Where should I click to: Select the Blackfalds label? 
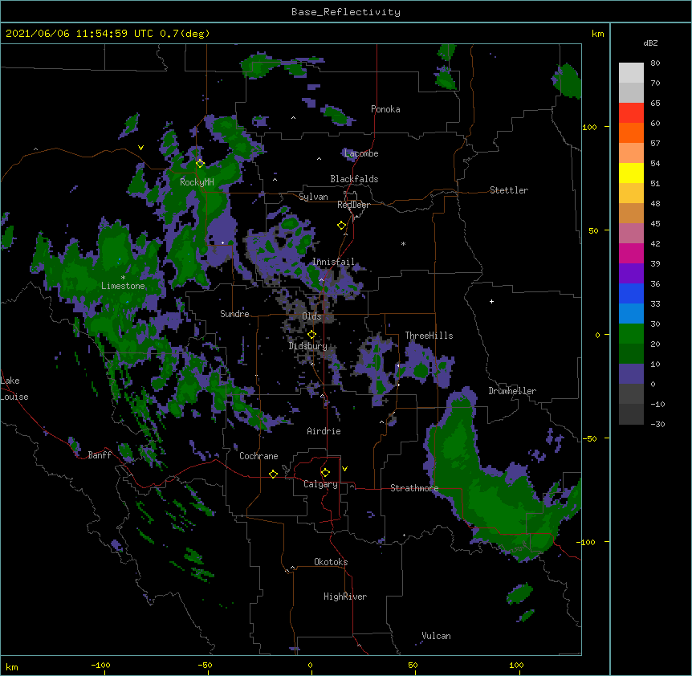354,179
